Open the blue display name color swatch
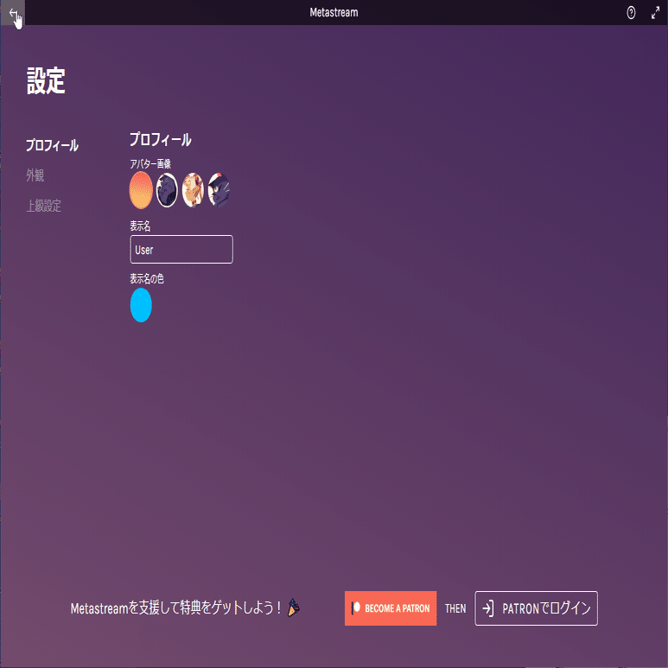This screenshot has height=668, width=668. click(x=141, y=305)
